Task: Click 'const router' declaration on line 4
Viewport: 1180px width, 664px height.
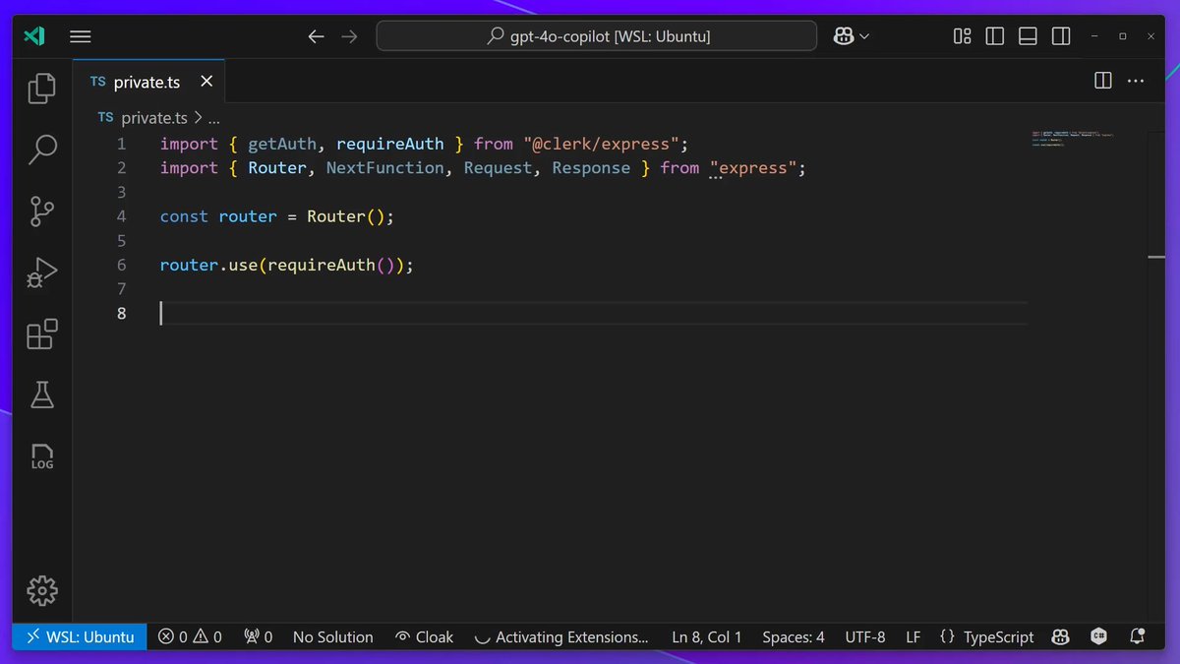Action: [218, 216]
